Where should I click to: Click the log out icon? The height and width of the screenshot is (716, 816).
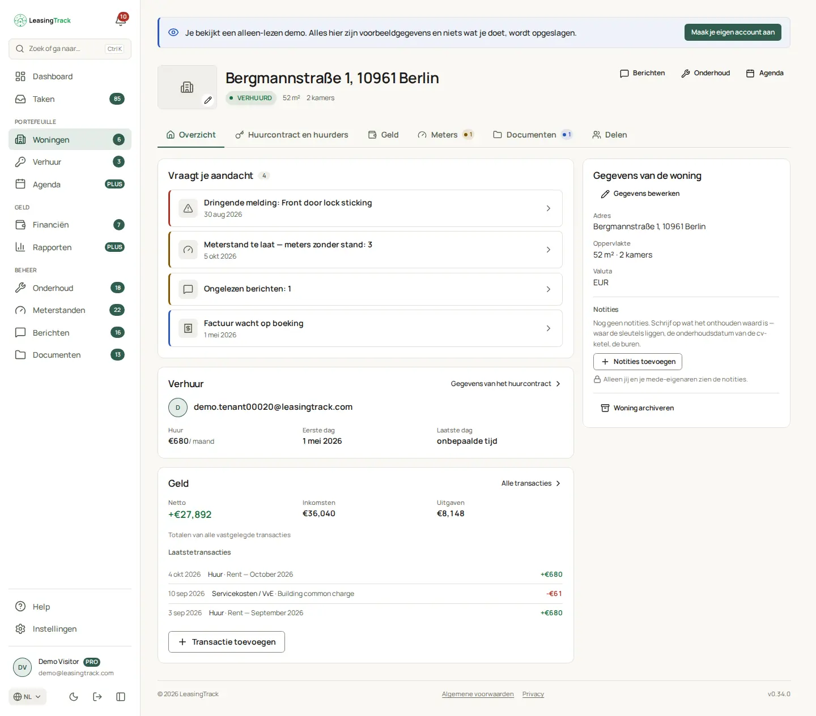click(97, 697)
